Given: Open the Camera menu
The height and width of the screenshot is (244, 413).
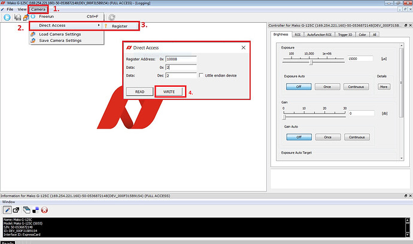Looking at the screenshot, I should point(38,9).
